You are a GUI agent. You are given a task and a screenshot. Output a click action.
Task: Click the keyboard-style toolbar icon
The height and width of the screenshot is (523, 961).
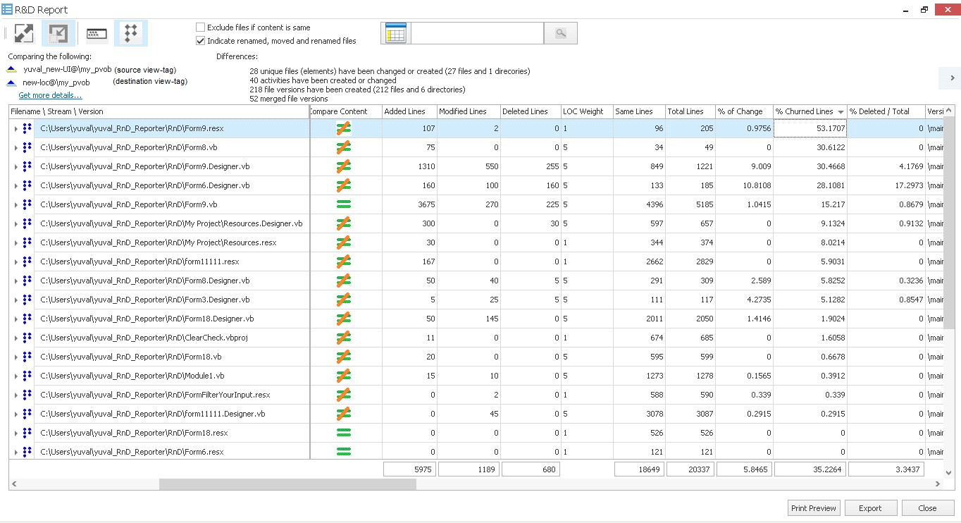coord(97,33)
